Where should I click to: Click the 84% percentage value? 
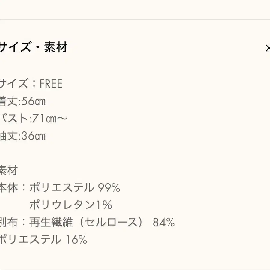164,222
